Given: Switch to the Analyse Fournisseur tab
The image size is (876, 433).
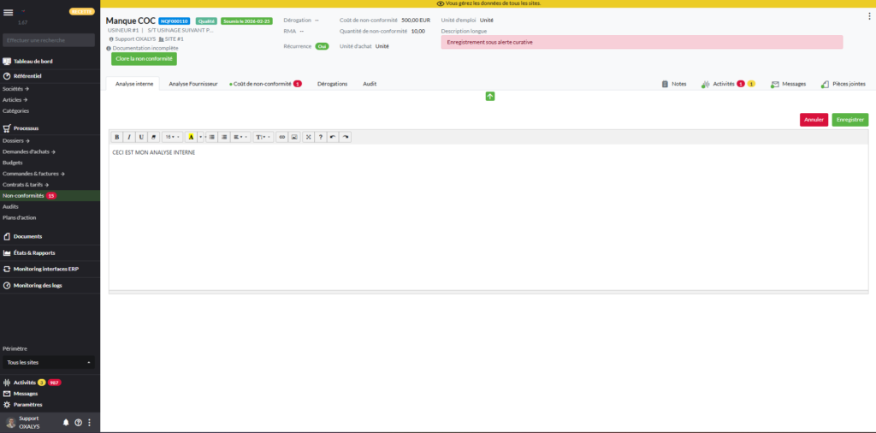Looking at the screenshot, I should [x=192, y=84].
